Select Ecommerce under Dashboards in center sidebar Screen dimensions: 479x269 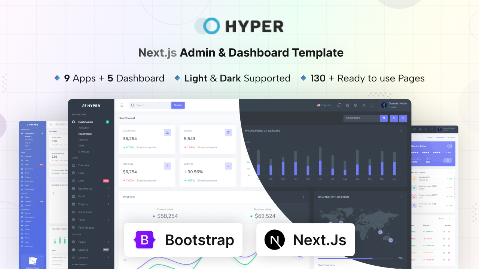85,134
